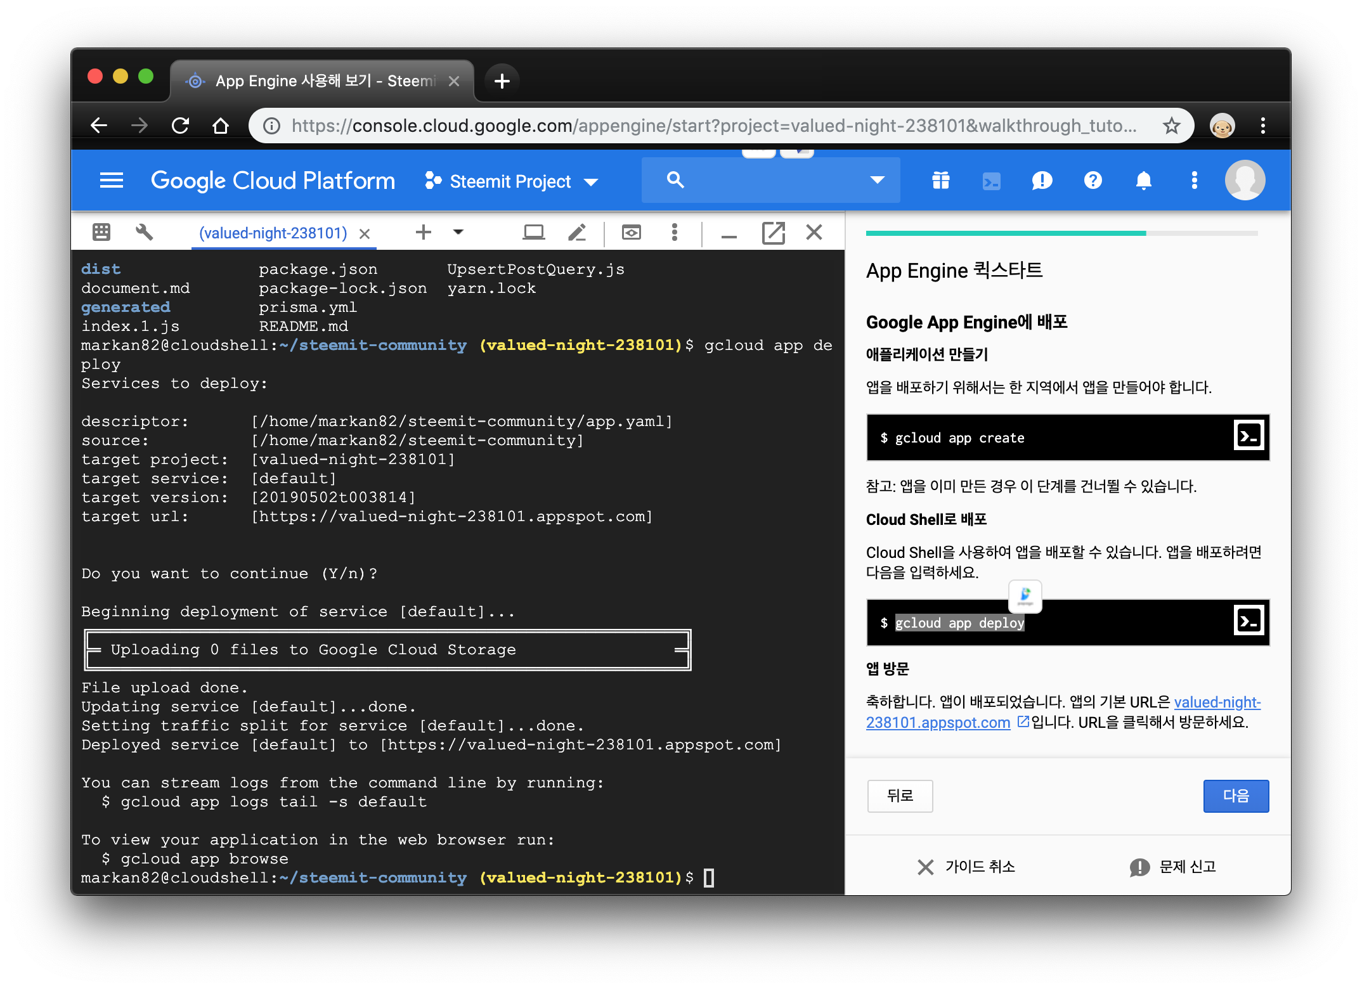1362x989 pixels.
Task: Expand the search bar dropdown arrow
Action: click(x=877, y=180)
